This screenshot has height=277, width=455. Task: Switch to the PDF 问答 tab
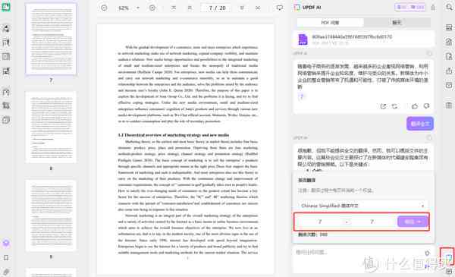click(330, 22)
